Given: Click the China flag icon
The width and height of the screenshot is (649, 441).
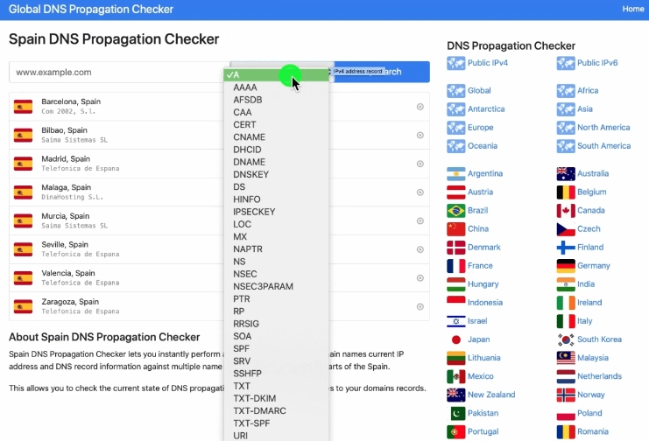Looking at the screenshot, I should (455, 228).
